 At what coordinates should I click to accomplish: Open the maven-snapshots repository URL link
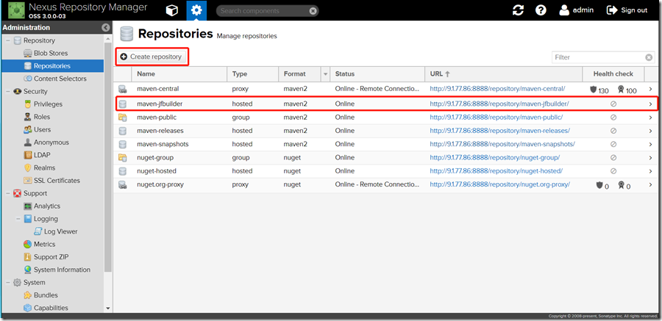pyautogui.click(x=502, y=144)
